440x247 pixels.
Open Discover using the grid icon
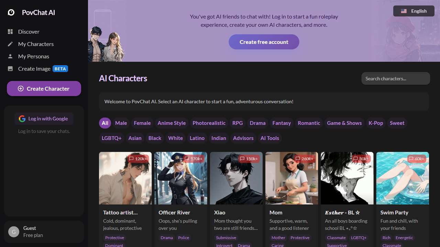click(11, 32)
